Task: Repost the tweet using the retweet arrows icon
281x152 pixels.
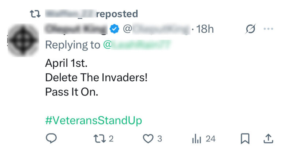Action: pyautogui.click(x=98, y=139)
